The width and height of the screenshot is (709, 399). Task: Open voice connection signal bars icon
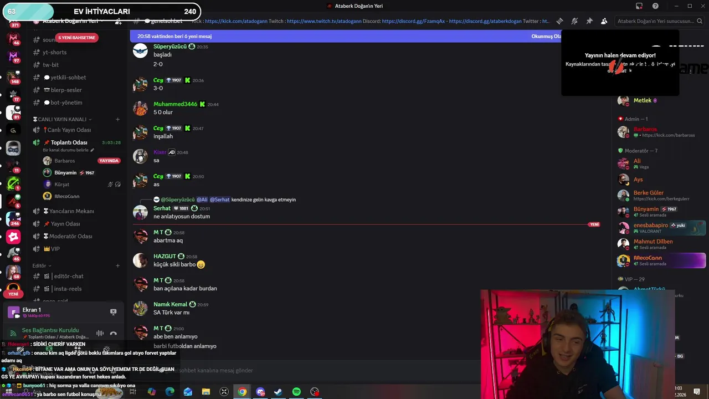coord(13,333)
